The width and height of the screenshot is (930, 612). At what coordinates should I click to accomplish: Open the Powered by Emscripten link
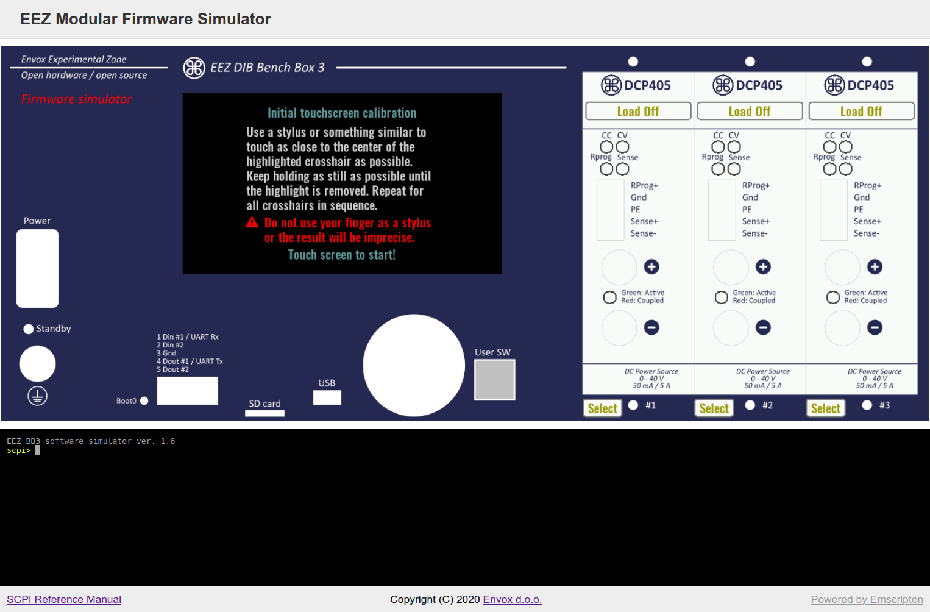pos(867,599)
